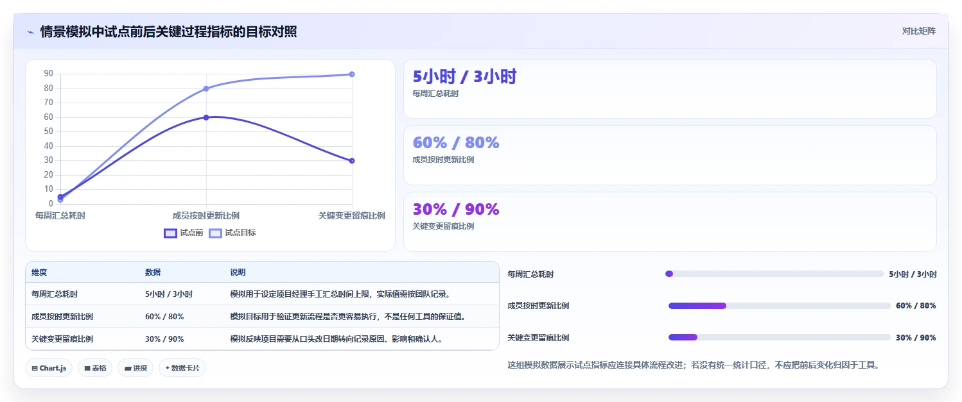The width and height of the screenshot is (962, 402).
Task: Click the 表格 chip
Action: pos(95,368)
